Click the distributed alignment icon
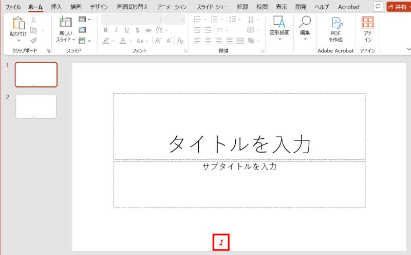This screenshot has height=255, width=411. pyautogui.click(x=240, y=41)
